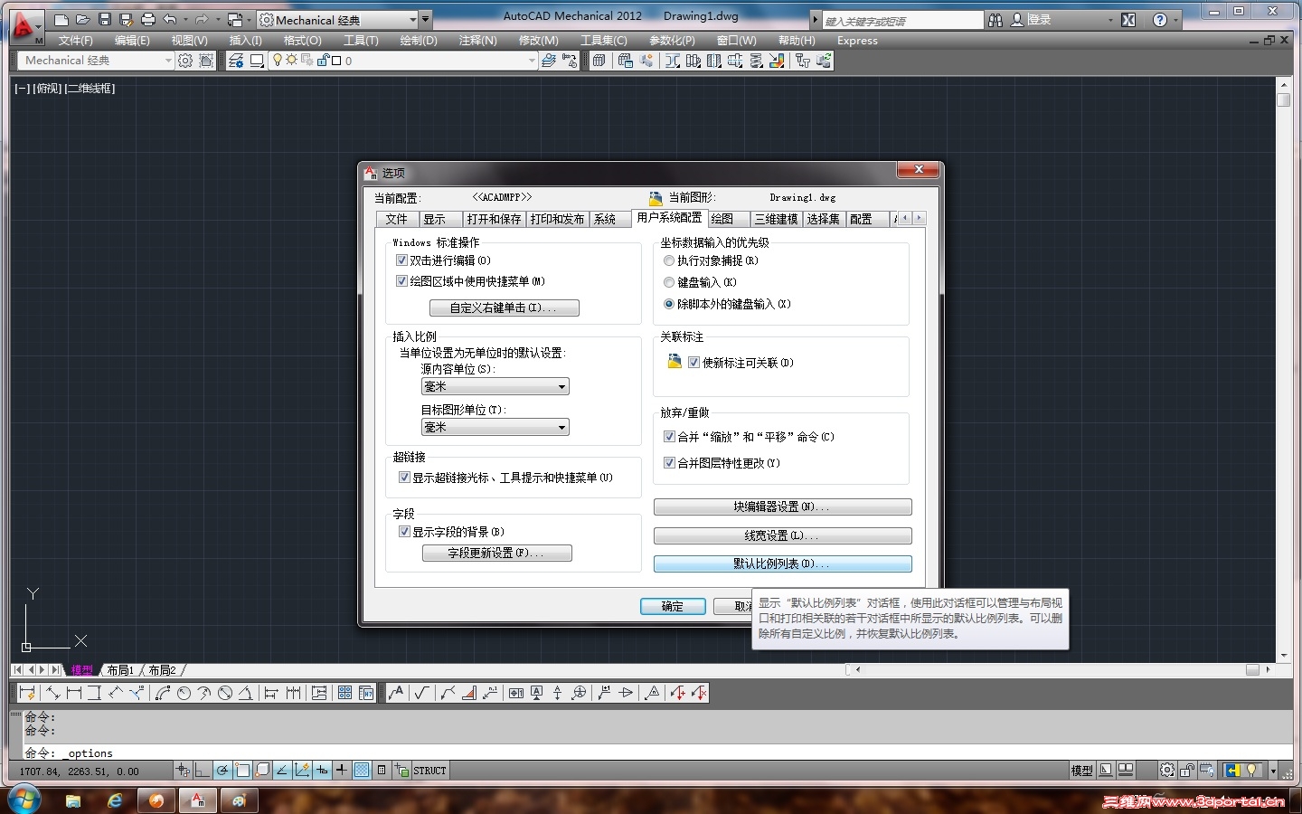Screen dimensions: 1302x814
Task: Toggle the 绘图区域中使用快捷菜单 checkbox
Action: click(x=402, y=281)
